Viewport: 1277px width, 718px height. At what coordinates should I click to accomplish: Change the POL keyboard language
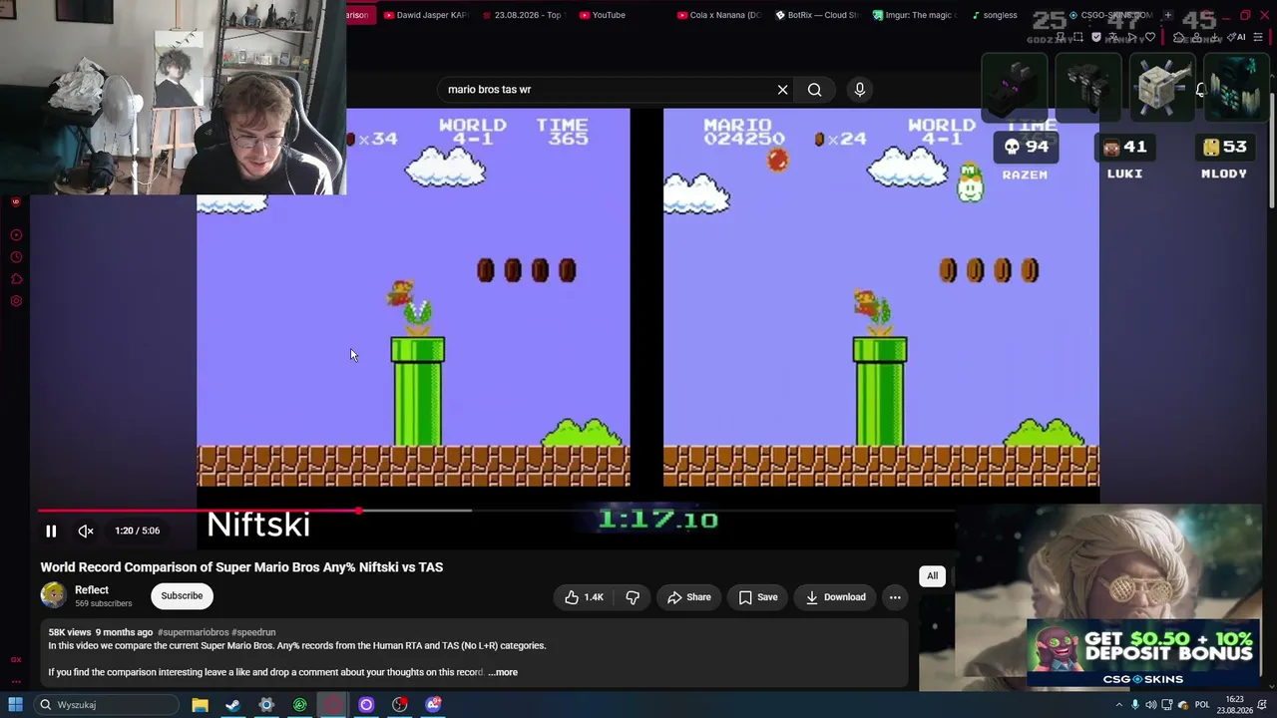1202,705
